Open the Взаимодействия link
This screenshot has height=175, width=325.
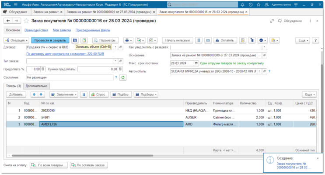(x=36, y=30)
